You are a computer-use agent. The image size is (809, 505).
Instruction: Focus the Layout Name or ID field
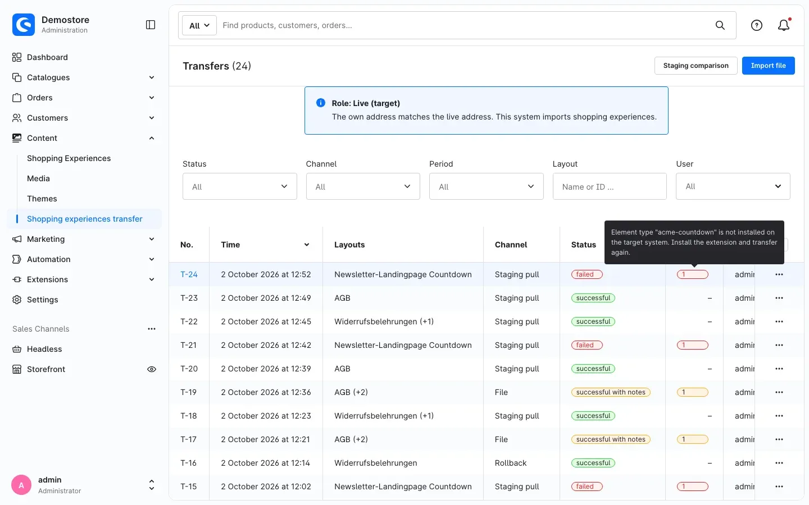click(610, 186)
